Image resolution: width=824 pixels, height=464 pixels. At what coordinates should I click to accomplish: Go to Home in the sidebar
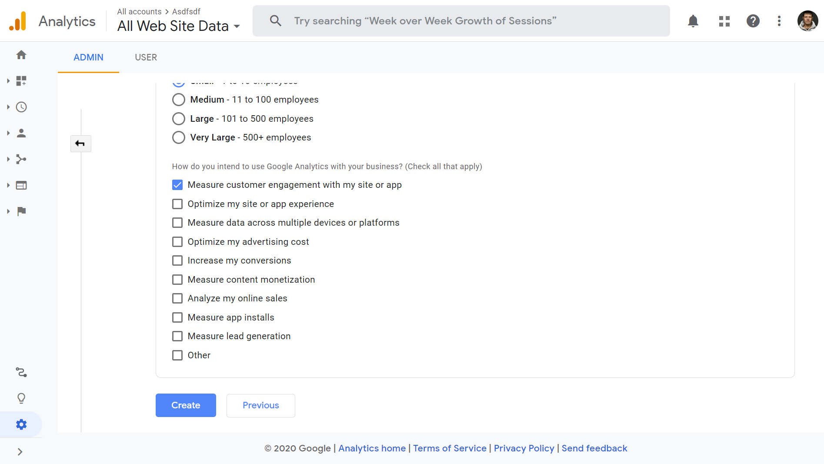21,55
